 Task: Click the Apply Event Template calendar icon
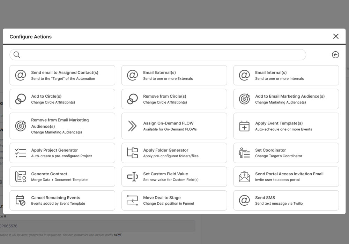(244, 126)
